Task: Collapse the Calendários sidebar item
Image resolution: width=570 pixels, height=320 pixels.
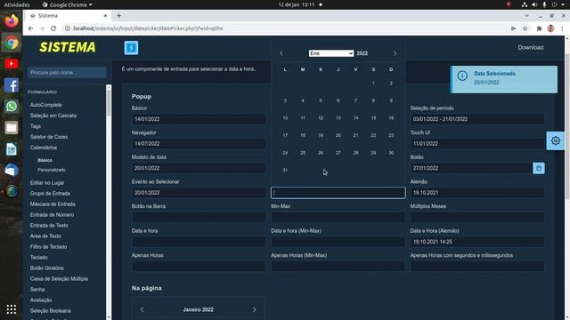Action: pos(44,148)
